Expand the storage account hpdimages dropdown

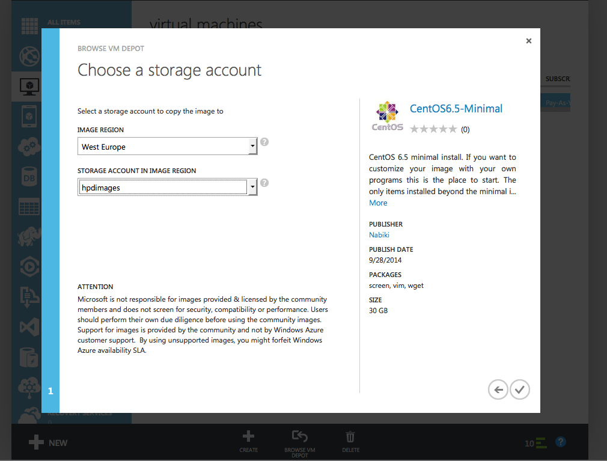(252, 187)
